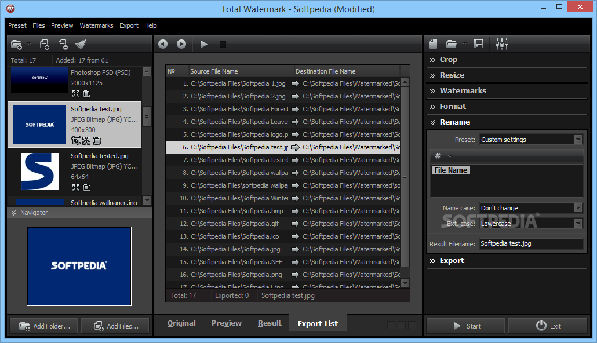Viewport: 597px width, 343px height.
Task: Click the add files toolbar icon
Action: pos(45,45)
